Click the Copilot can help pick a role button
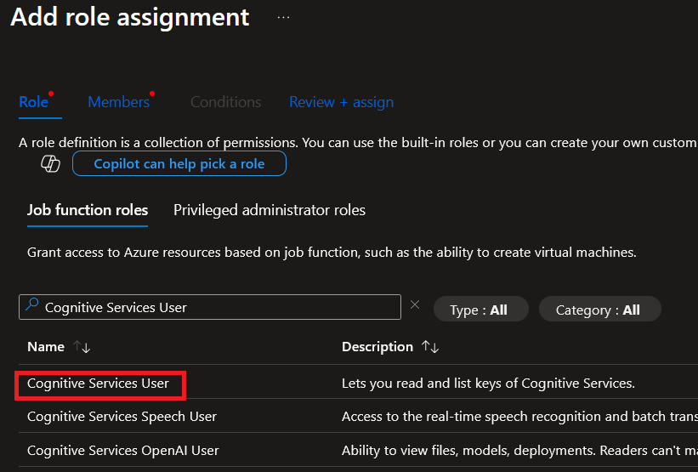The width and height of the screenshot is (698, 472). 179,163
